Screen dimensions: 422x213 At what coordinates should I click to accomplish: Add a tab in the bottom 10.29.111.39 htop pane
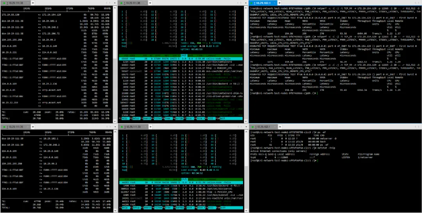[x=150, y=127]
